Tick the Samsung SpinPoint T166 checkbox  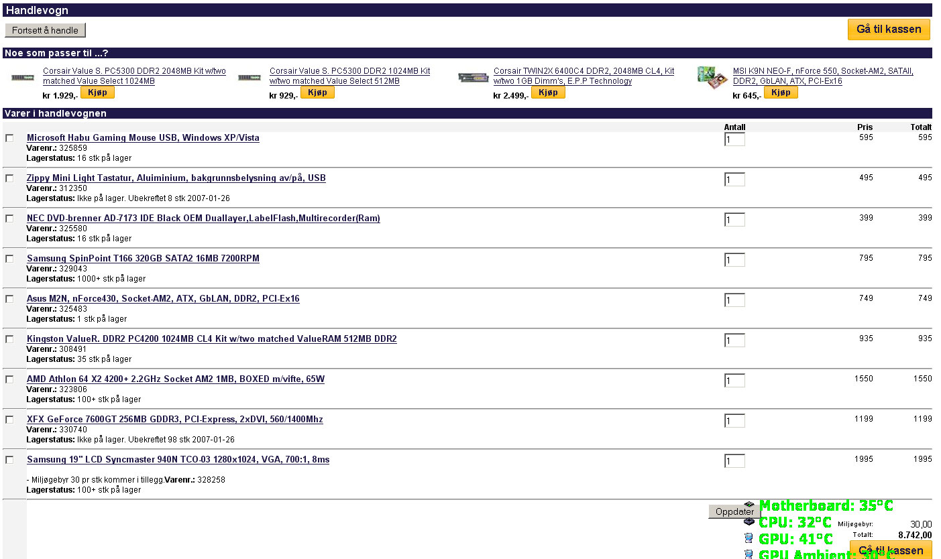tap(9, 259)
